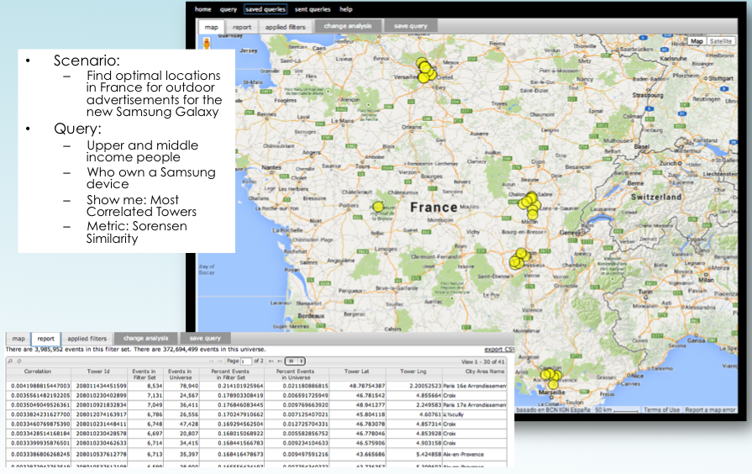
Task: Open applied filters tab above the map
Action: [x=286, y=27]
